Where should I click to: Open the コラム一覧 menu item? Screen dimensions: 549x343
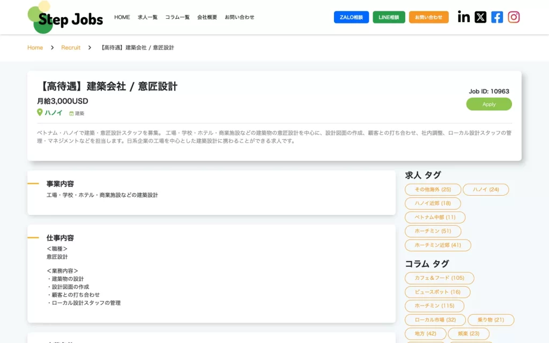point(177,17)
